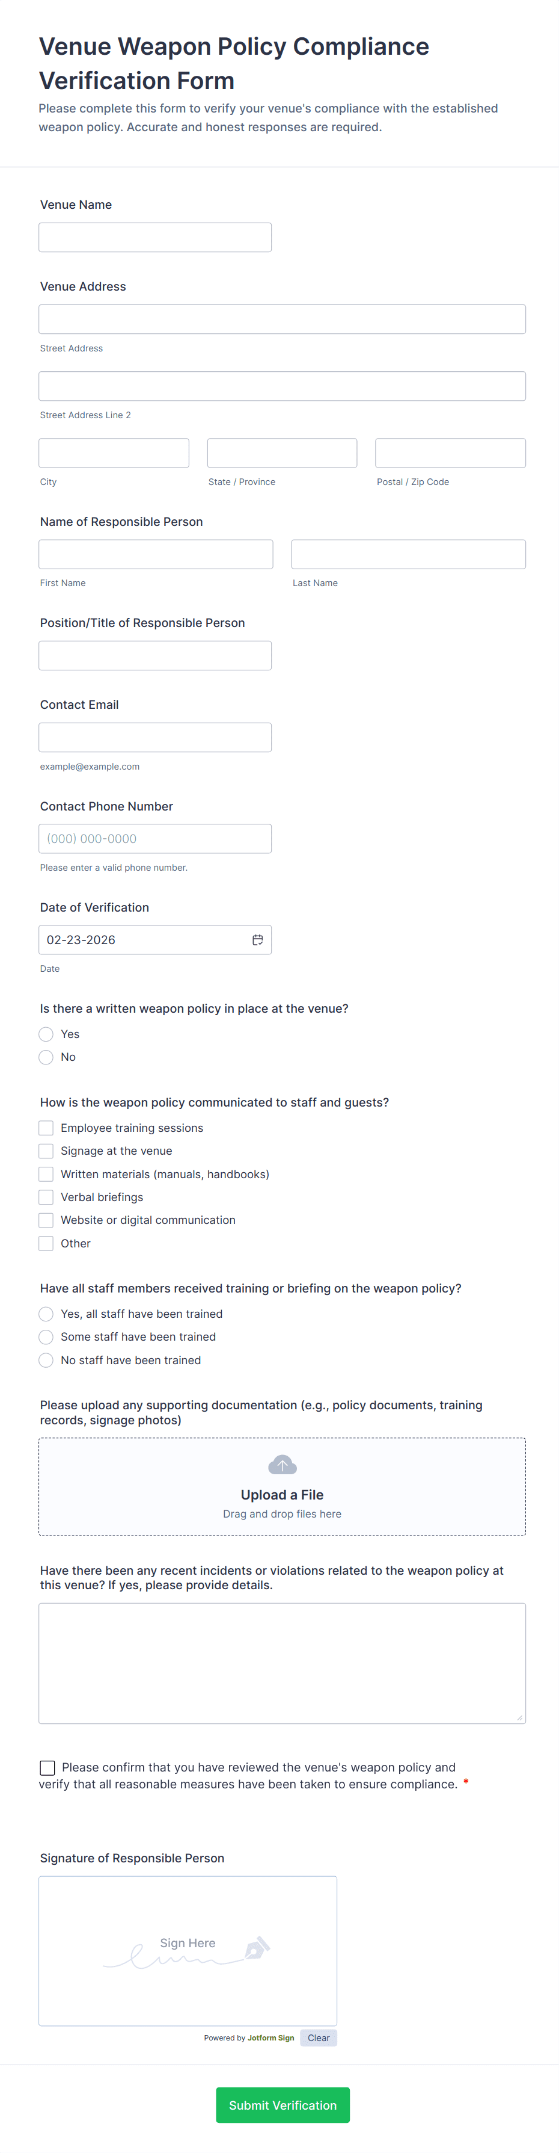Screen dimensions: 559x2153
Task: Click the cloud upload icon
Action: [x=282, y=1464]
